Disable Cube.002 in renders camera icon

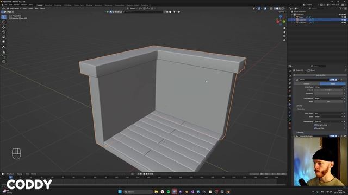pos(345,23)
